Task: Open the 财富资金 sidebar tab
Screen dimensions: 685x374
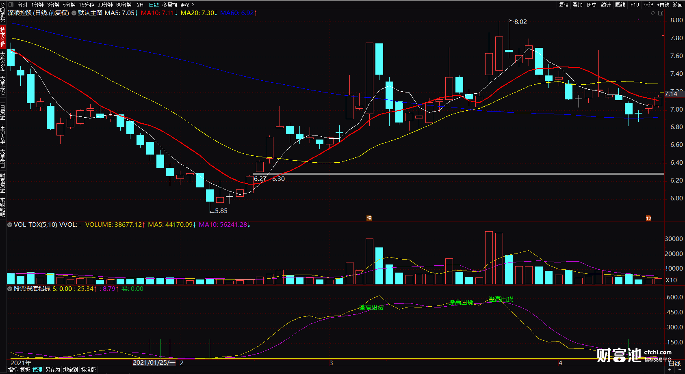Action: (3, 183)
